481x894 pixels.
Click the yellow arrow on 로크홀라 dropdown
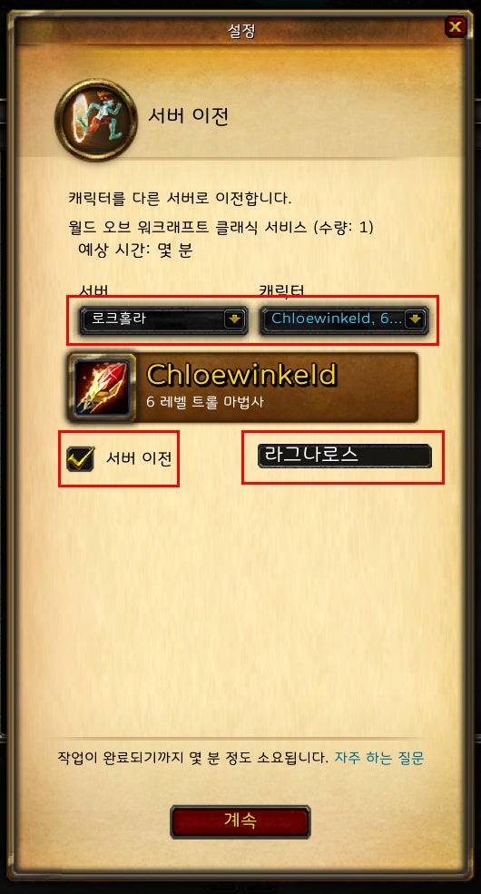[234, 319]
